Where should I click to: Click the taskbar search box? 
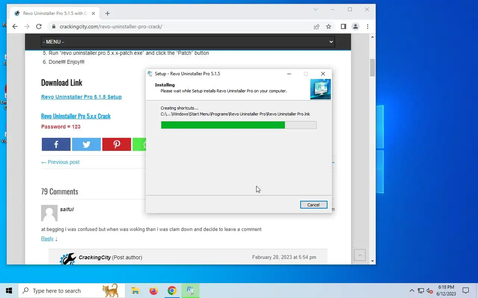tap(71, 291)
